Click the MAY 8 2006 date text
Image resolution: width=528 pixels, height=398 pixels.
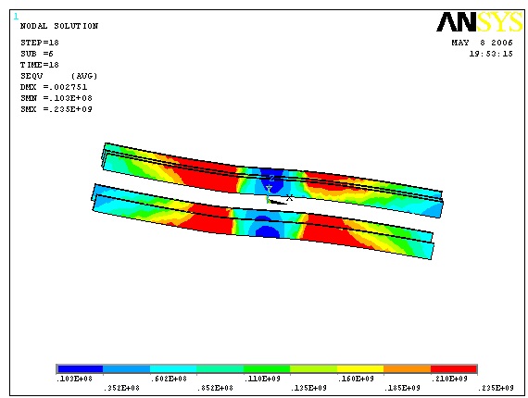[x=482, y=43]
